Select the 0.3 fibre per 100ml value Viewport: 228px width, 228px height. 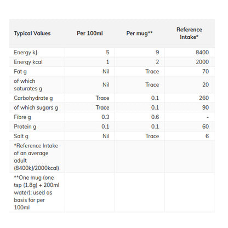tap(105, 117)
